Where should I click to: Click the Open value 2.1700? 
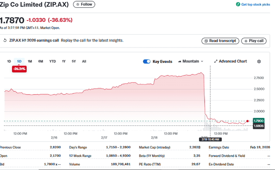click(x=55, y=156)
